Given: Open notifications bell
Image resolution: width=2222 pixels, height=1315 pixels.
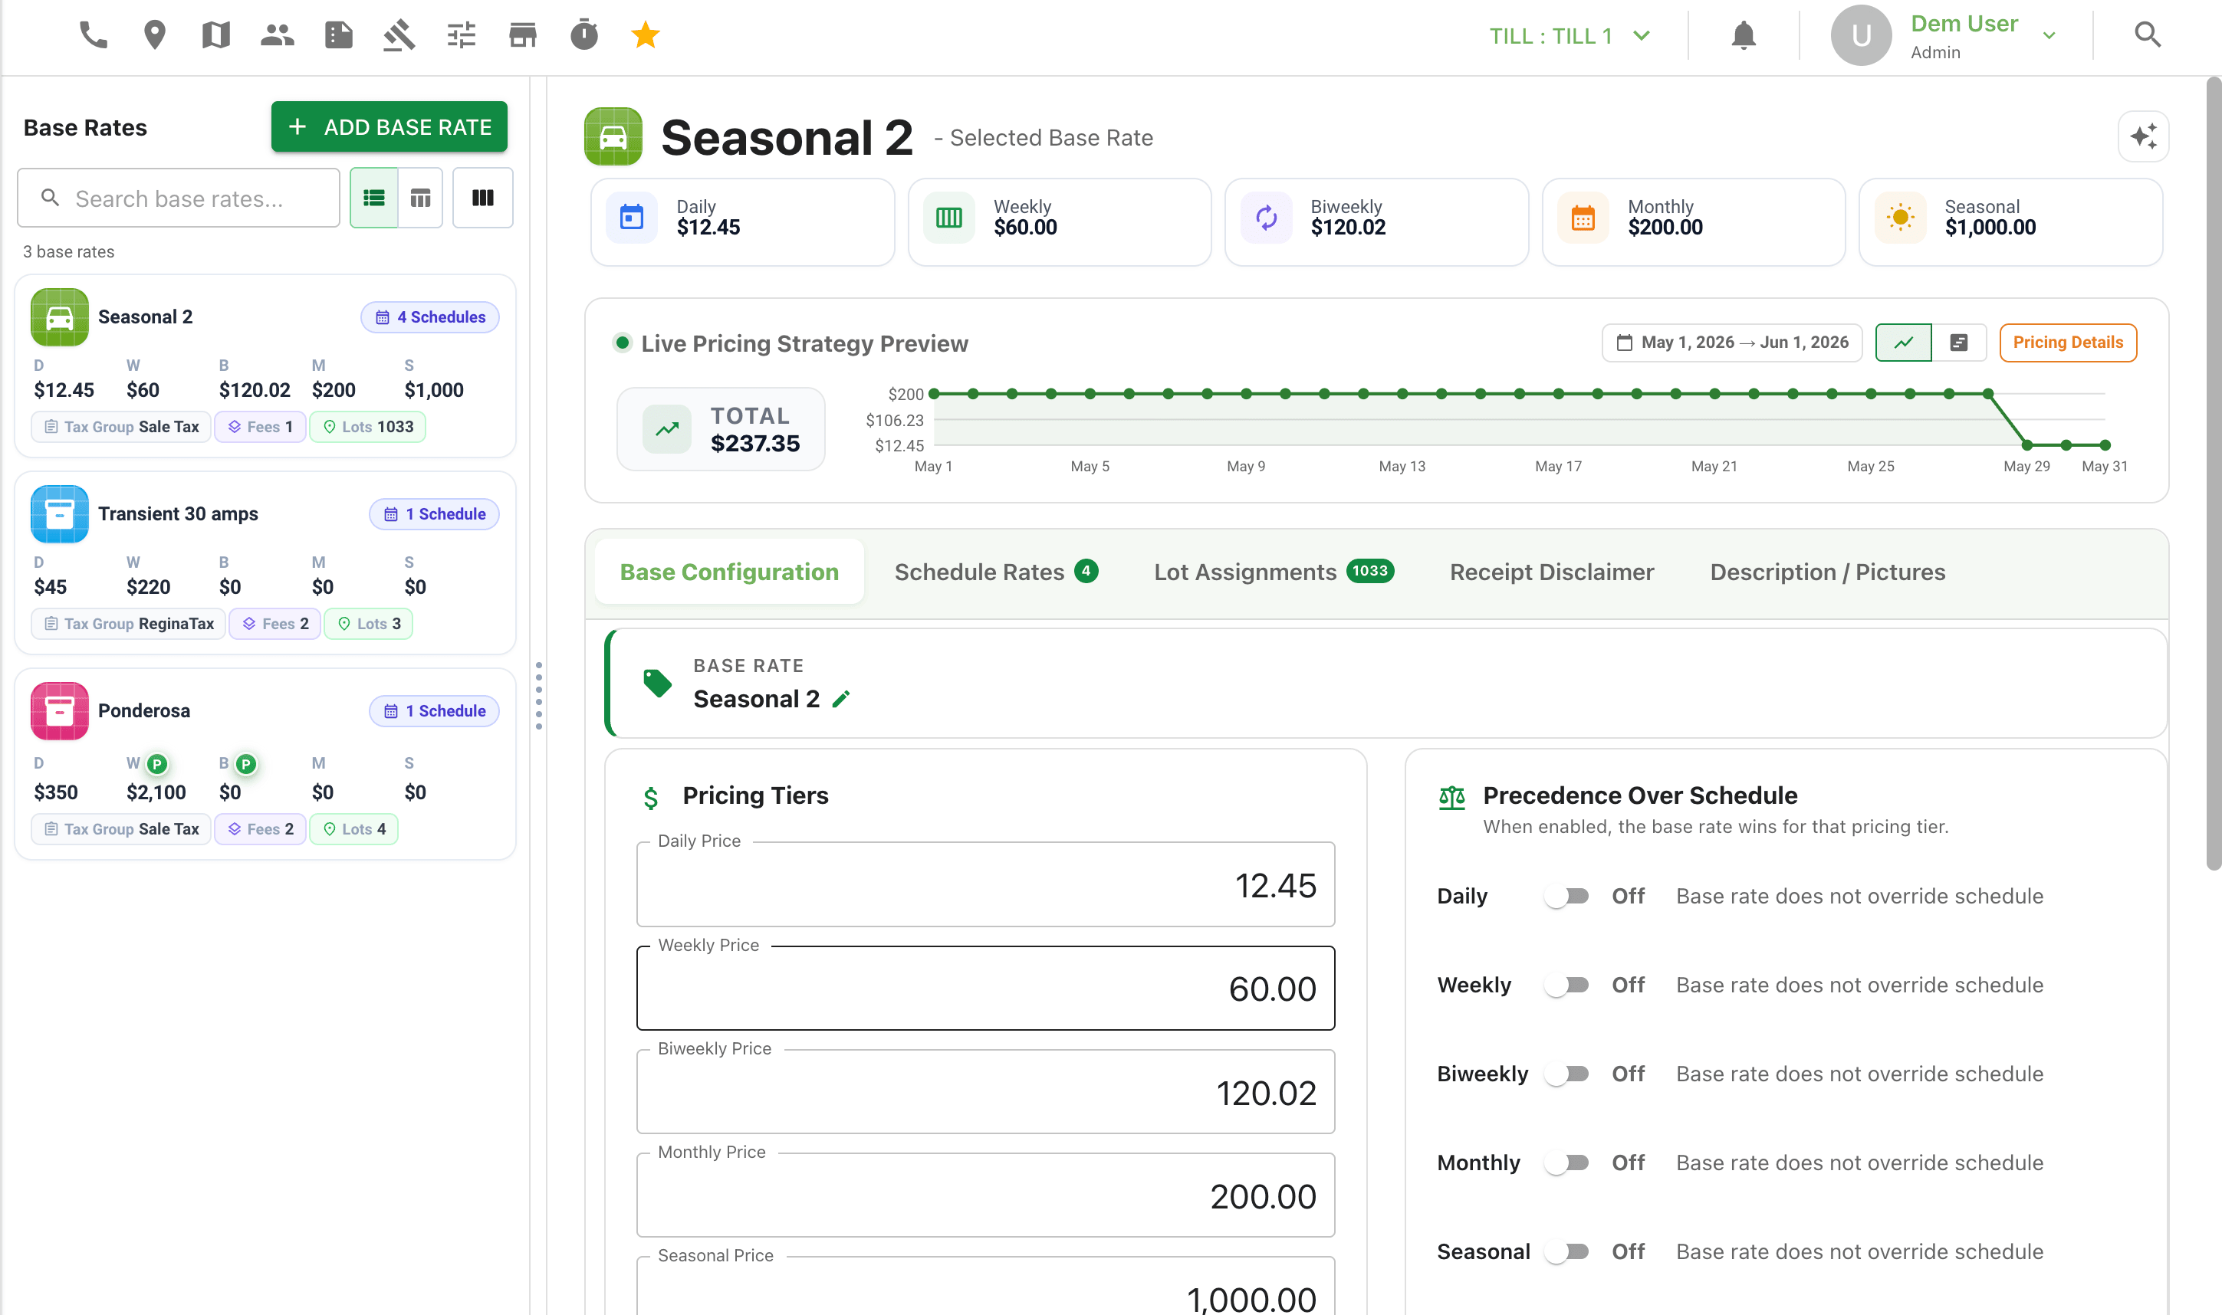Looking at the screenshot, I should click(x=1744, y=35).
